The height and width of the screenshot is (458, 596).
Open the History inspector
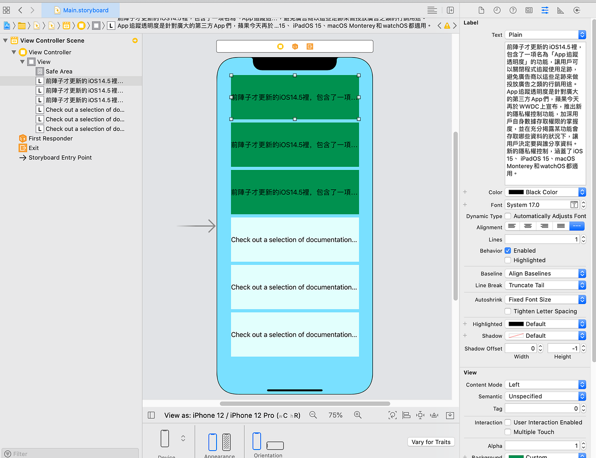497,10
